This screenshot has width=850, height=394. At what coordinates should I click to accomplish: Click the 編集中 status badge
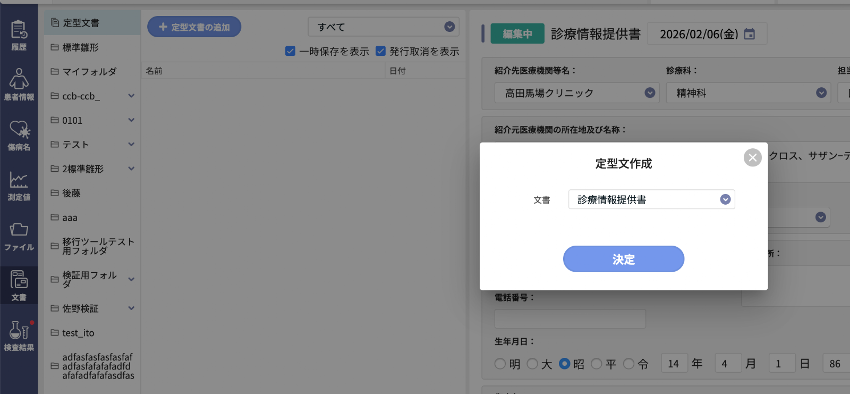tap(517, 33)
